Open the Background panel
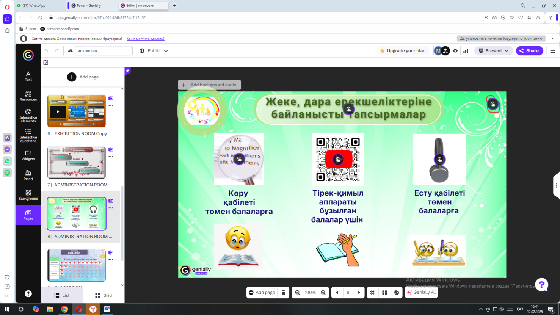The height and width of the screenshot is (315, 560). [x=28, y=195]
